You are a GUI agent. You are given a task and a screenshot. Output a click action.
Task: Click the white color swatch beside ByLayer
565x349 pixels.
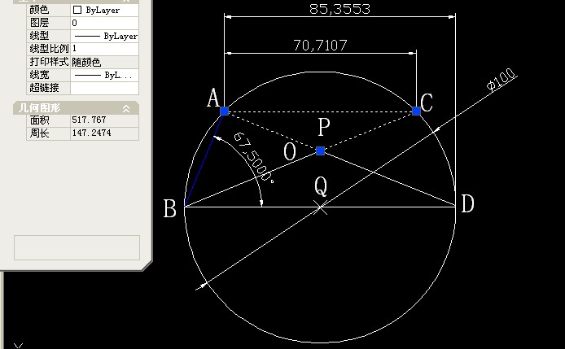pyautogui.click(x=77, y=10)
